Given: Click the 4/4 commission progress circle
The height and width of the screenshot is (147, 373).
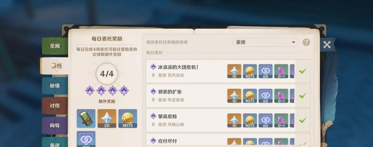Looking at the screenshot, I should [x=107, y=74].
